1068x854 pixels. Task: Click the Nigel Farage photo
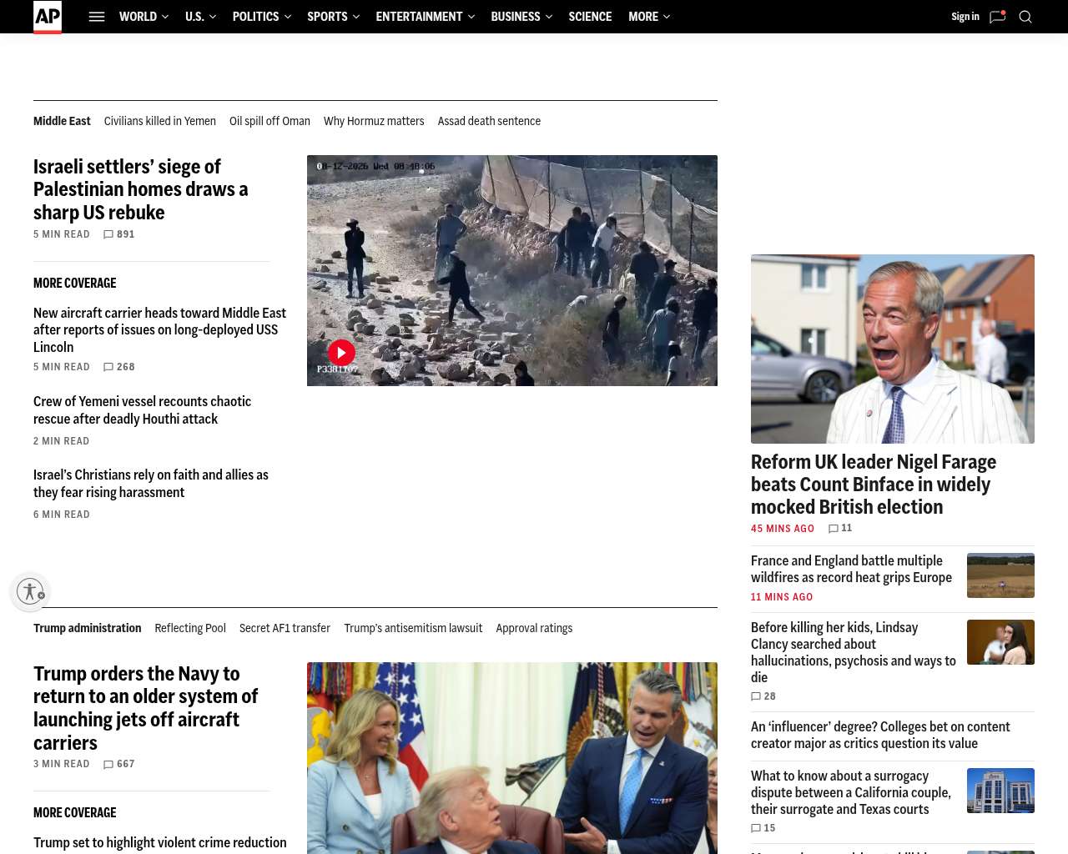coord(893,349)
